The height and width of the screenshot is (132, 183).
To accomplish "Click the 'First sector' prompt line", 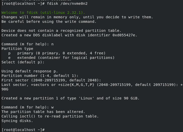I will tap(51, 80).
